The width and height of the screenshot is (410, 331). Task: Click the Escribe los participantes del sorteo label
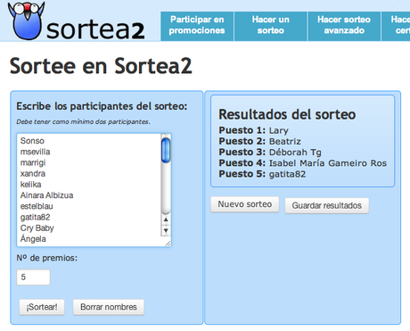pos(102,106)
